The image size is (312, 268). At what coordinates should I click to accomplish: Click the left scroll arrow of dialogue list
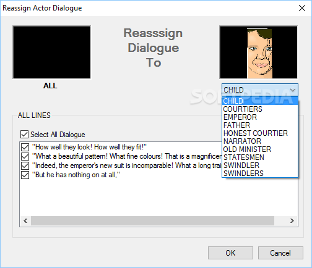pyautogui.click(x=25, y=220)
